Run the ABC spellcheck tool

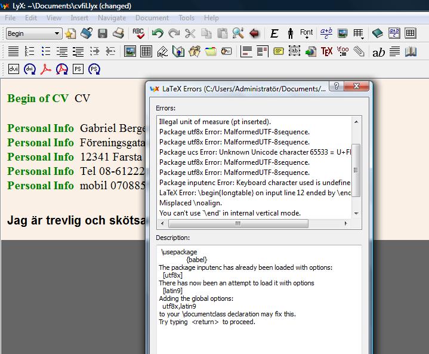(x=138, y=33)
